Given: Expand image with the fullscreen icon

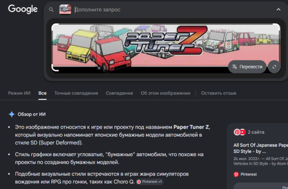Looking at the screenshot, I should pyautogui.click(x=274, y=67).
